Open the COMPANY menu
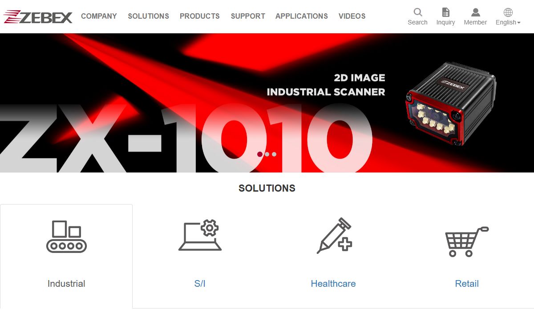This screenshot has width=534, height=329. [99, 16]
